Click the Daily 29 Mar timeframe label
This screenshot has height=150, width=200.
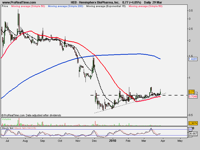[x=153, y=2]
